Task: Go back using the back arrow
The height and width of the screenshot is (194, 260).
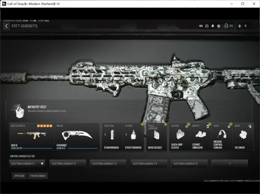Action: pos(6,26)
